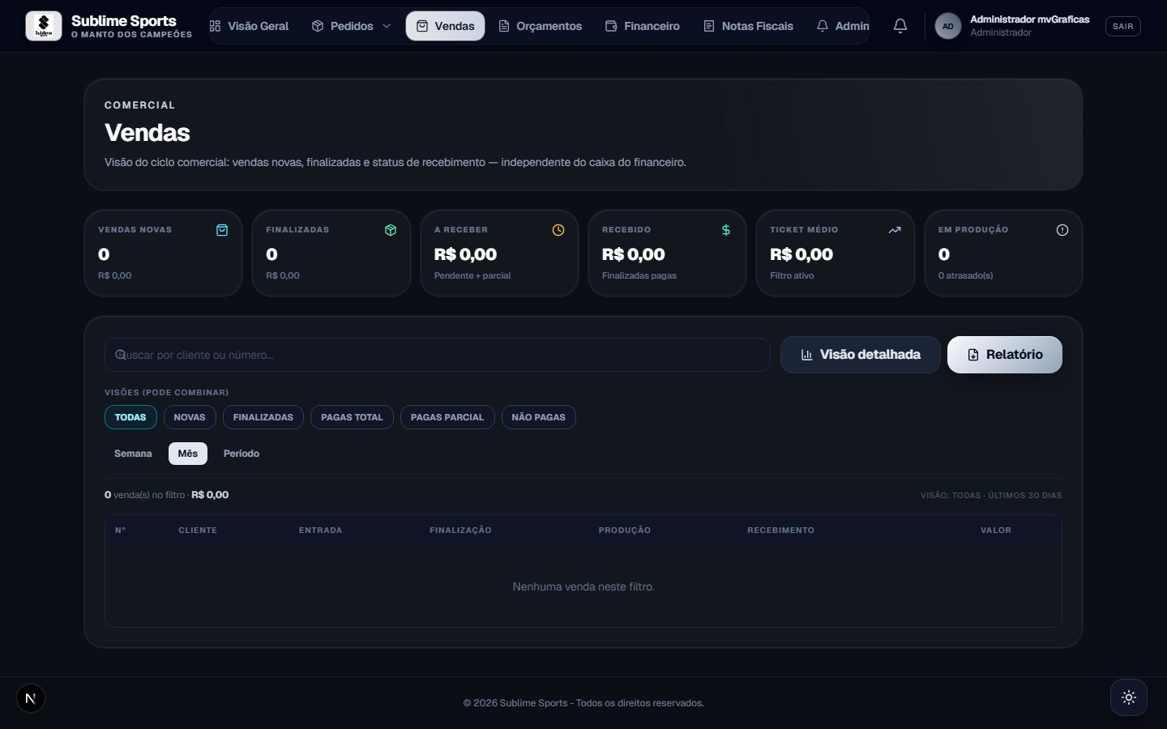Viewport: 1167px width, 729px height.
Task: Click 'Visão: Todas · Últimos 30 dias' label
Action: (x=991, y=495)
